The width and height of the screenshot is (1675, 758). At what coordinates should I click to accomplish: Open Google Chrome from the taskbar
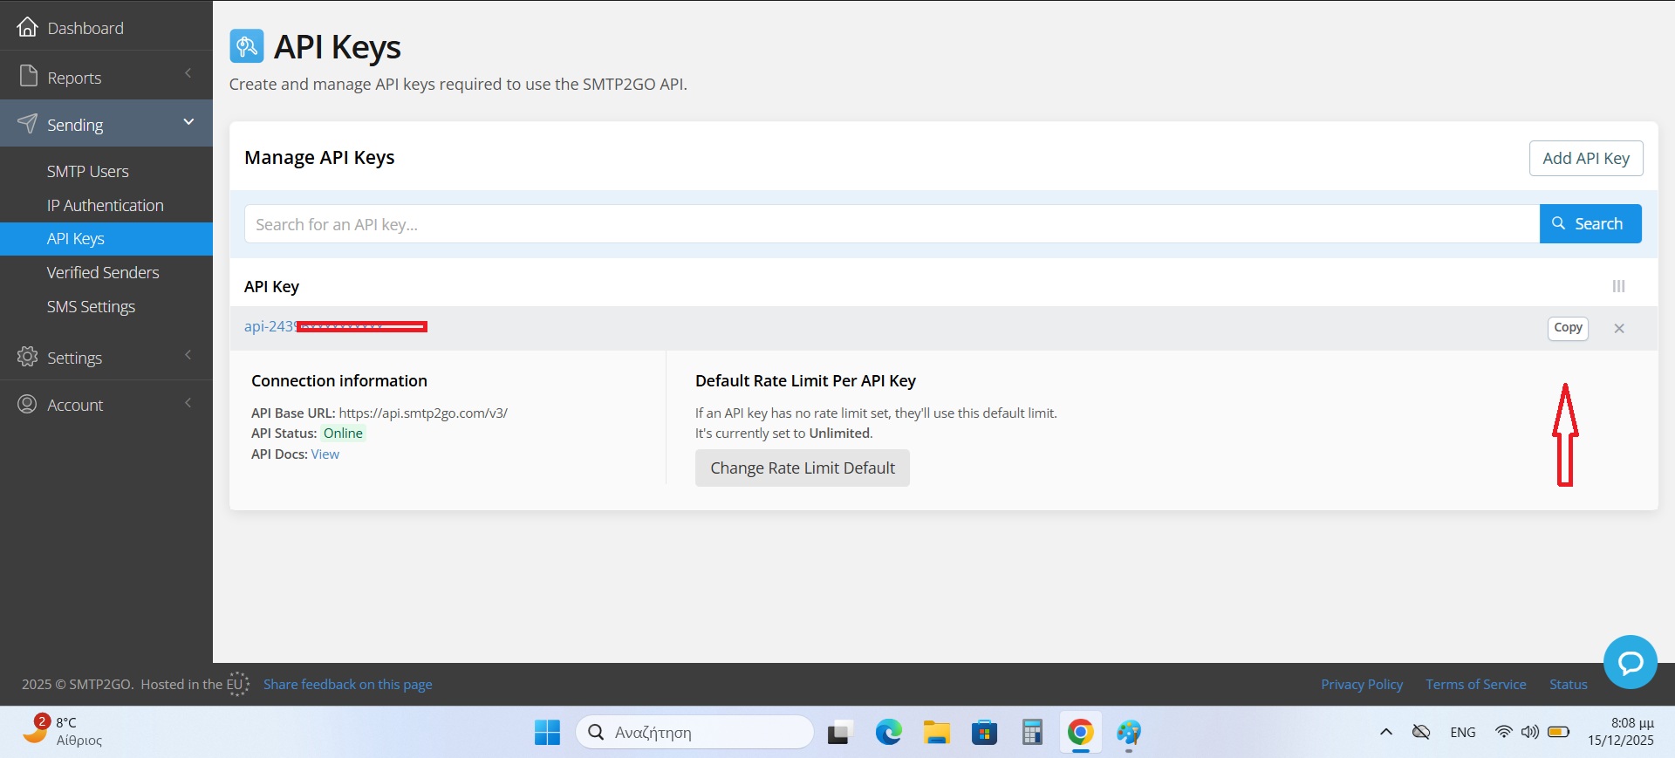point(1080,733)
